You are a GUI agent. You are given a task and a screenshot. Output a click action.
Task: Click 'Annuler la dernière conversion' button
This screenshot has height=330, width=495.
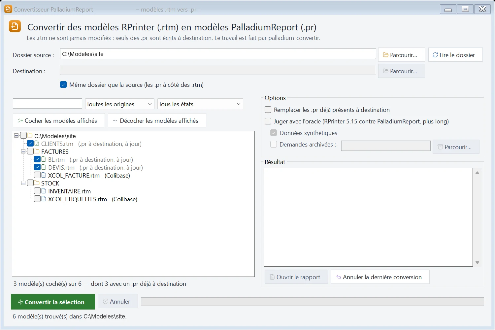pyautogui.click(x=380, y=277)
